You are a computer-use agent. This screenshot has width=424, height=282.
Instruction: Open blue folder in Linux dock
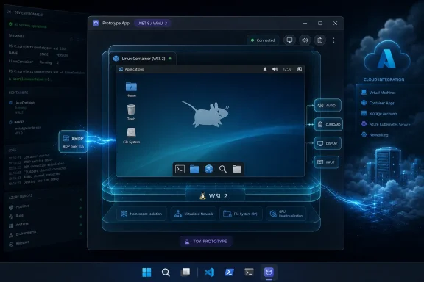click(x=194, y=169)
